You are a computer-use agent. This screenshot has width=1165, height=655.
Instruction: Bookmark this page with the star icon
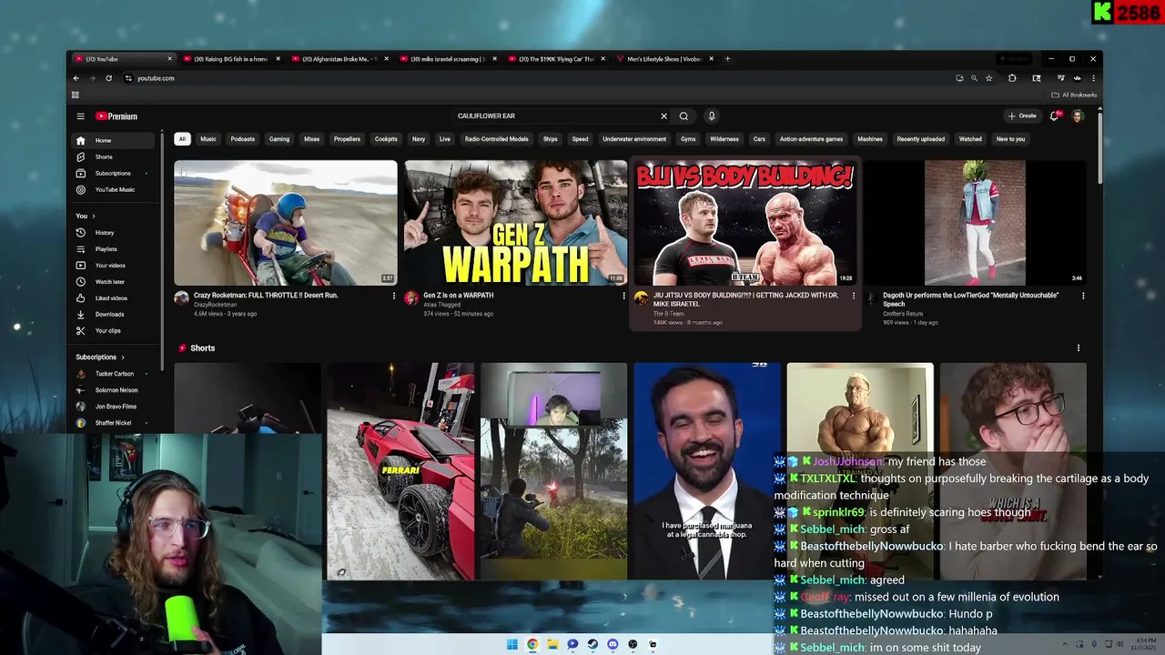[x=988, y=78]
